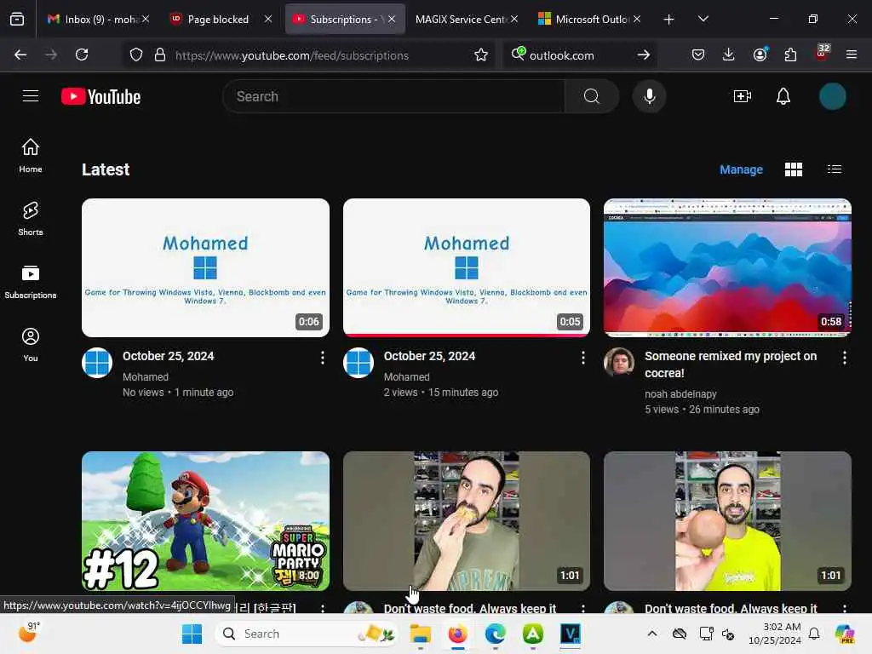Switch to Microsoft Outlook tab
The image size is (872, 654).
(x=584, y=20)
